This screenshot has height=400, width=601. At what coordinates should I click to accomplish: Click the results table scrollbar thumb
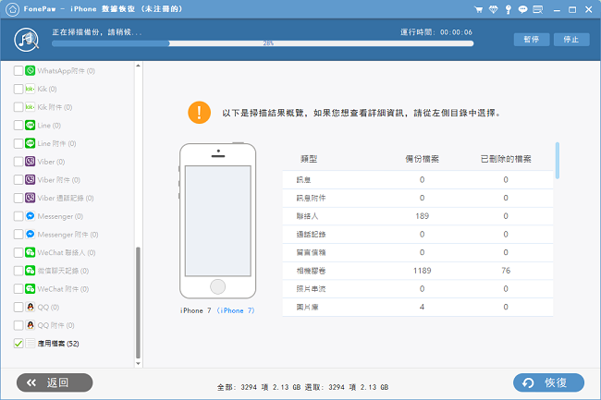tap(558, 161)
